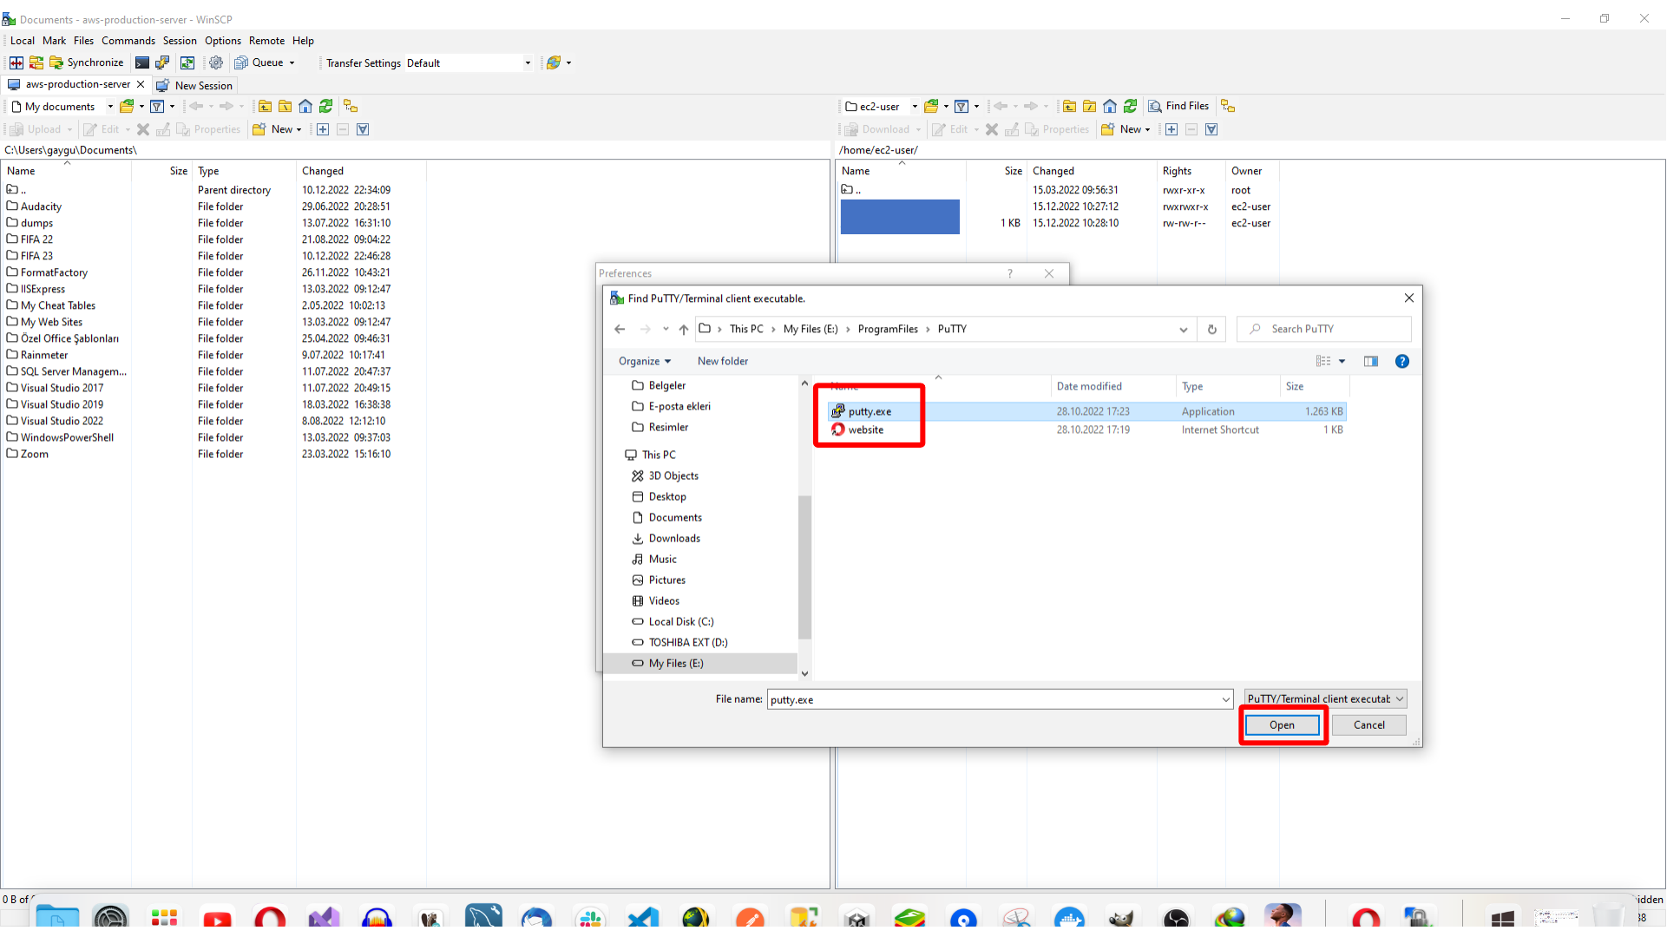Go to the local root directory icon
The image size is (1667, 937).
click(285, 106)
